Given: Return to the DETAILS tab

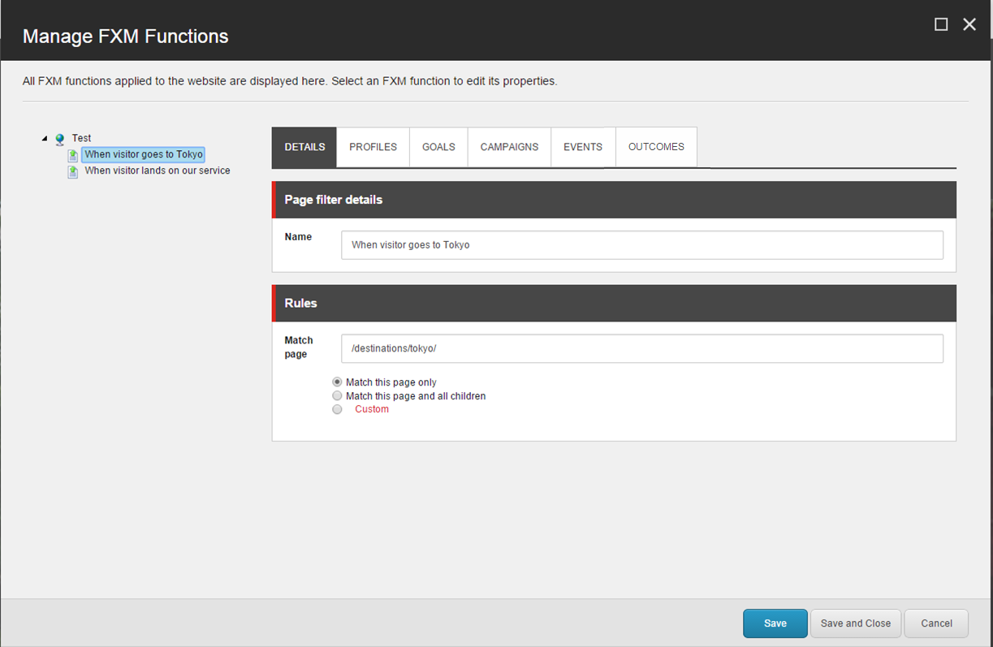Looking at the screenshot, I should [x=304, y=147].
